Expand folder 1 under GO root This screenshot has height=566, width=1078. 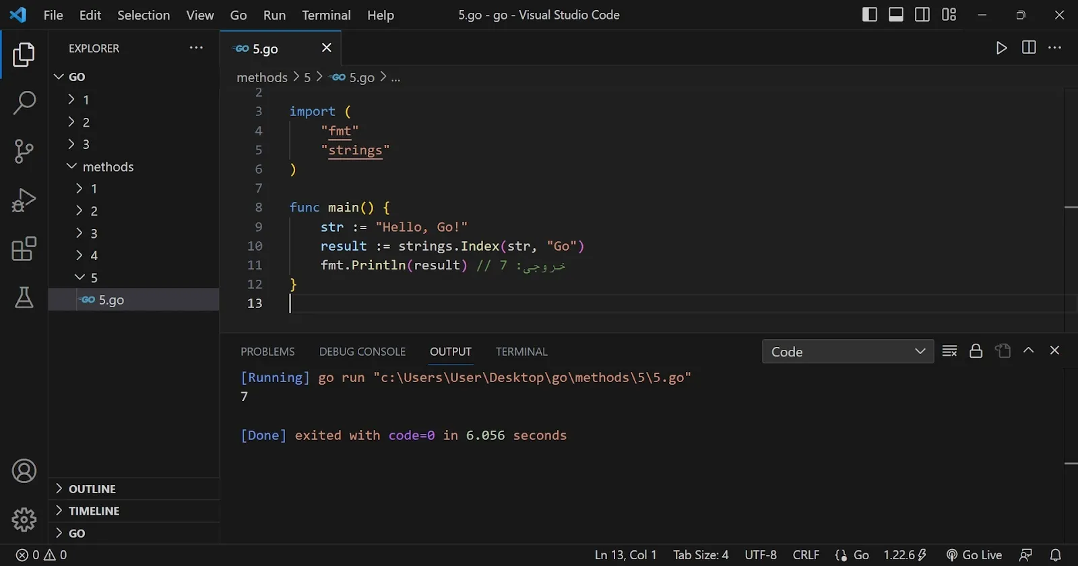tap(134, 100)
